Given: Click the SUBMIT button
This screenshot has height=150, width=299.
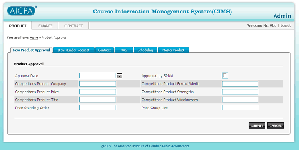Looking at the screenshot, I should 257,125.
